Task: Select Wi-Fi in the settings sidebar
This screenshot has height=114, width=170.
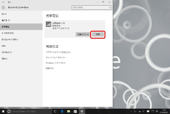Action: click(21, 14)
